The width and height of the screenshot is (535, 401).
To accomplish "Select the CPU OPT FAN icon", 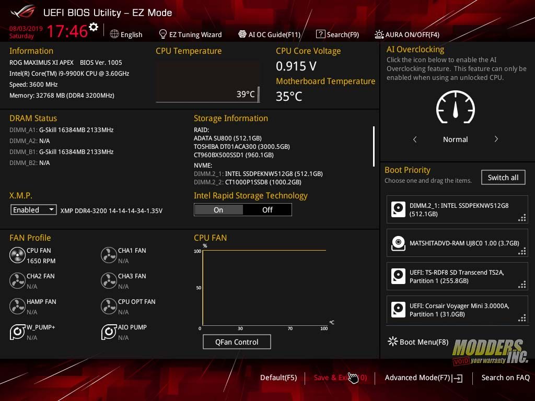I will 109,306.
